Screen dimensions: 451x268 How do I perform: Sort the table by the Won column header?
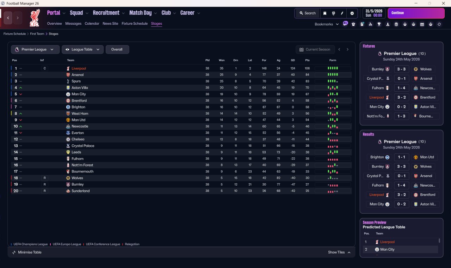click(221, 60)
